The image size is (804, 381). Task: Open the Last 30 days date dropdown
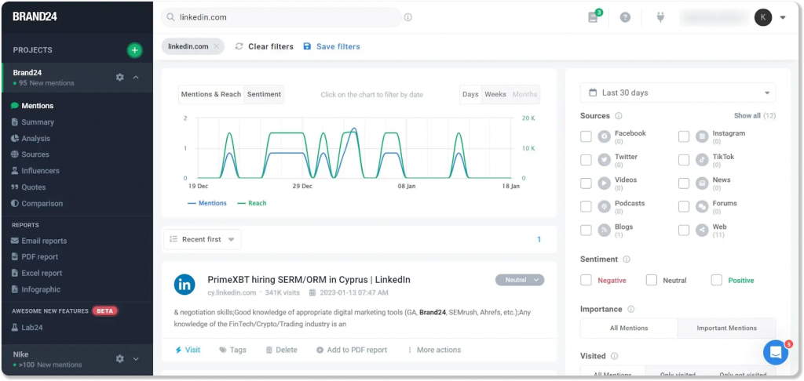(x=678, y=93)
